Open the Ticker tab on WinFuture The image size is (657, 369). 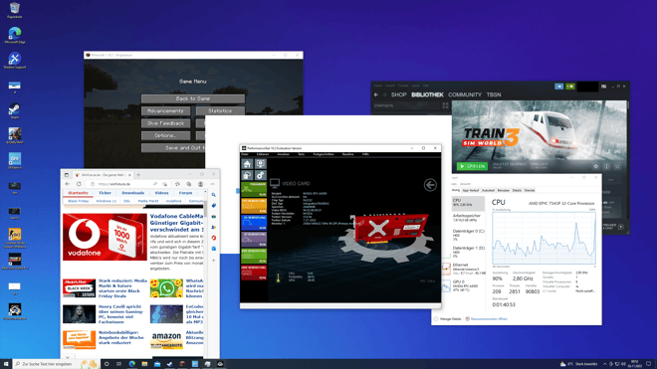(105, 193)
